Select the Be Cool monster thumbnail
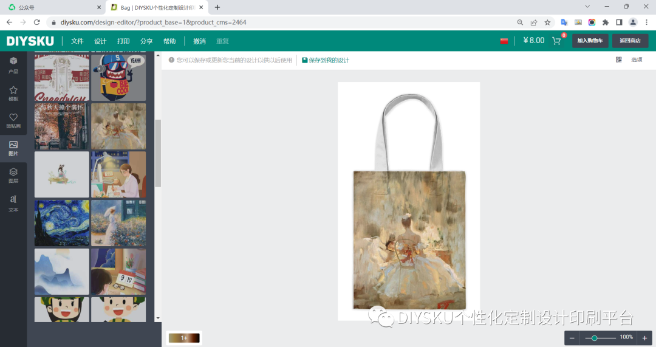The height and width of the screenshot is (347, 656). tap(118, 77)
